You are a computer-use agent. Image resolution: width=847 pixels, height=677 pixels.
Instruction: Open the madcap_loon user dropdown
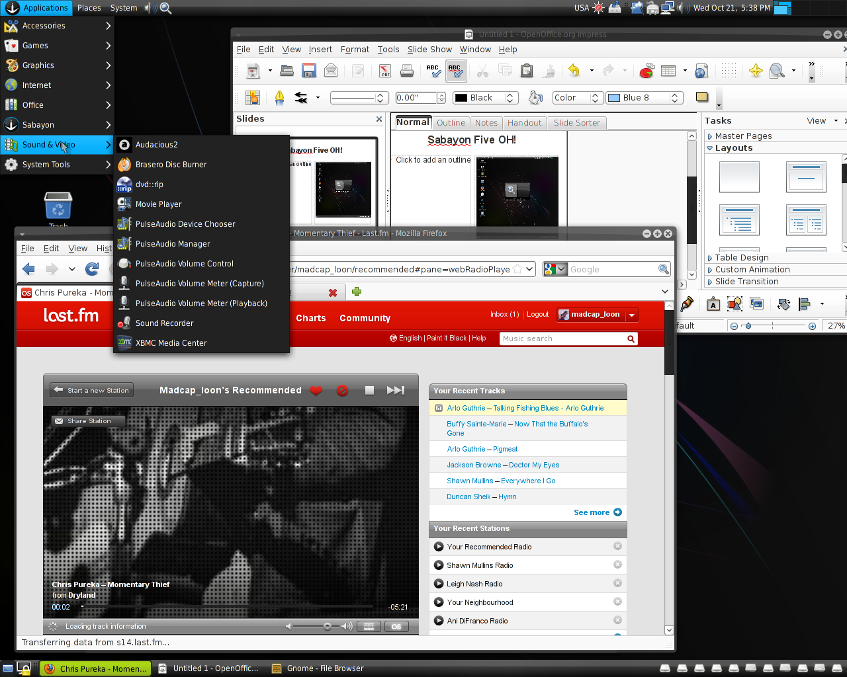click(x=632, y=315)
